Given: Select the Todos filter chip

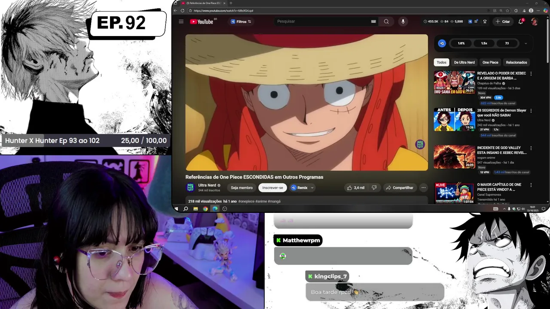Looking at the screenshot, I should pos(441,62).
